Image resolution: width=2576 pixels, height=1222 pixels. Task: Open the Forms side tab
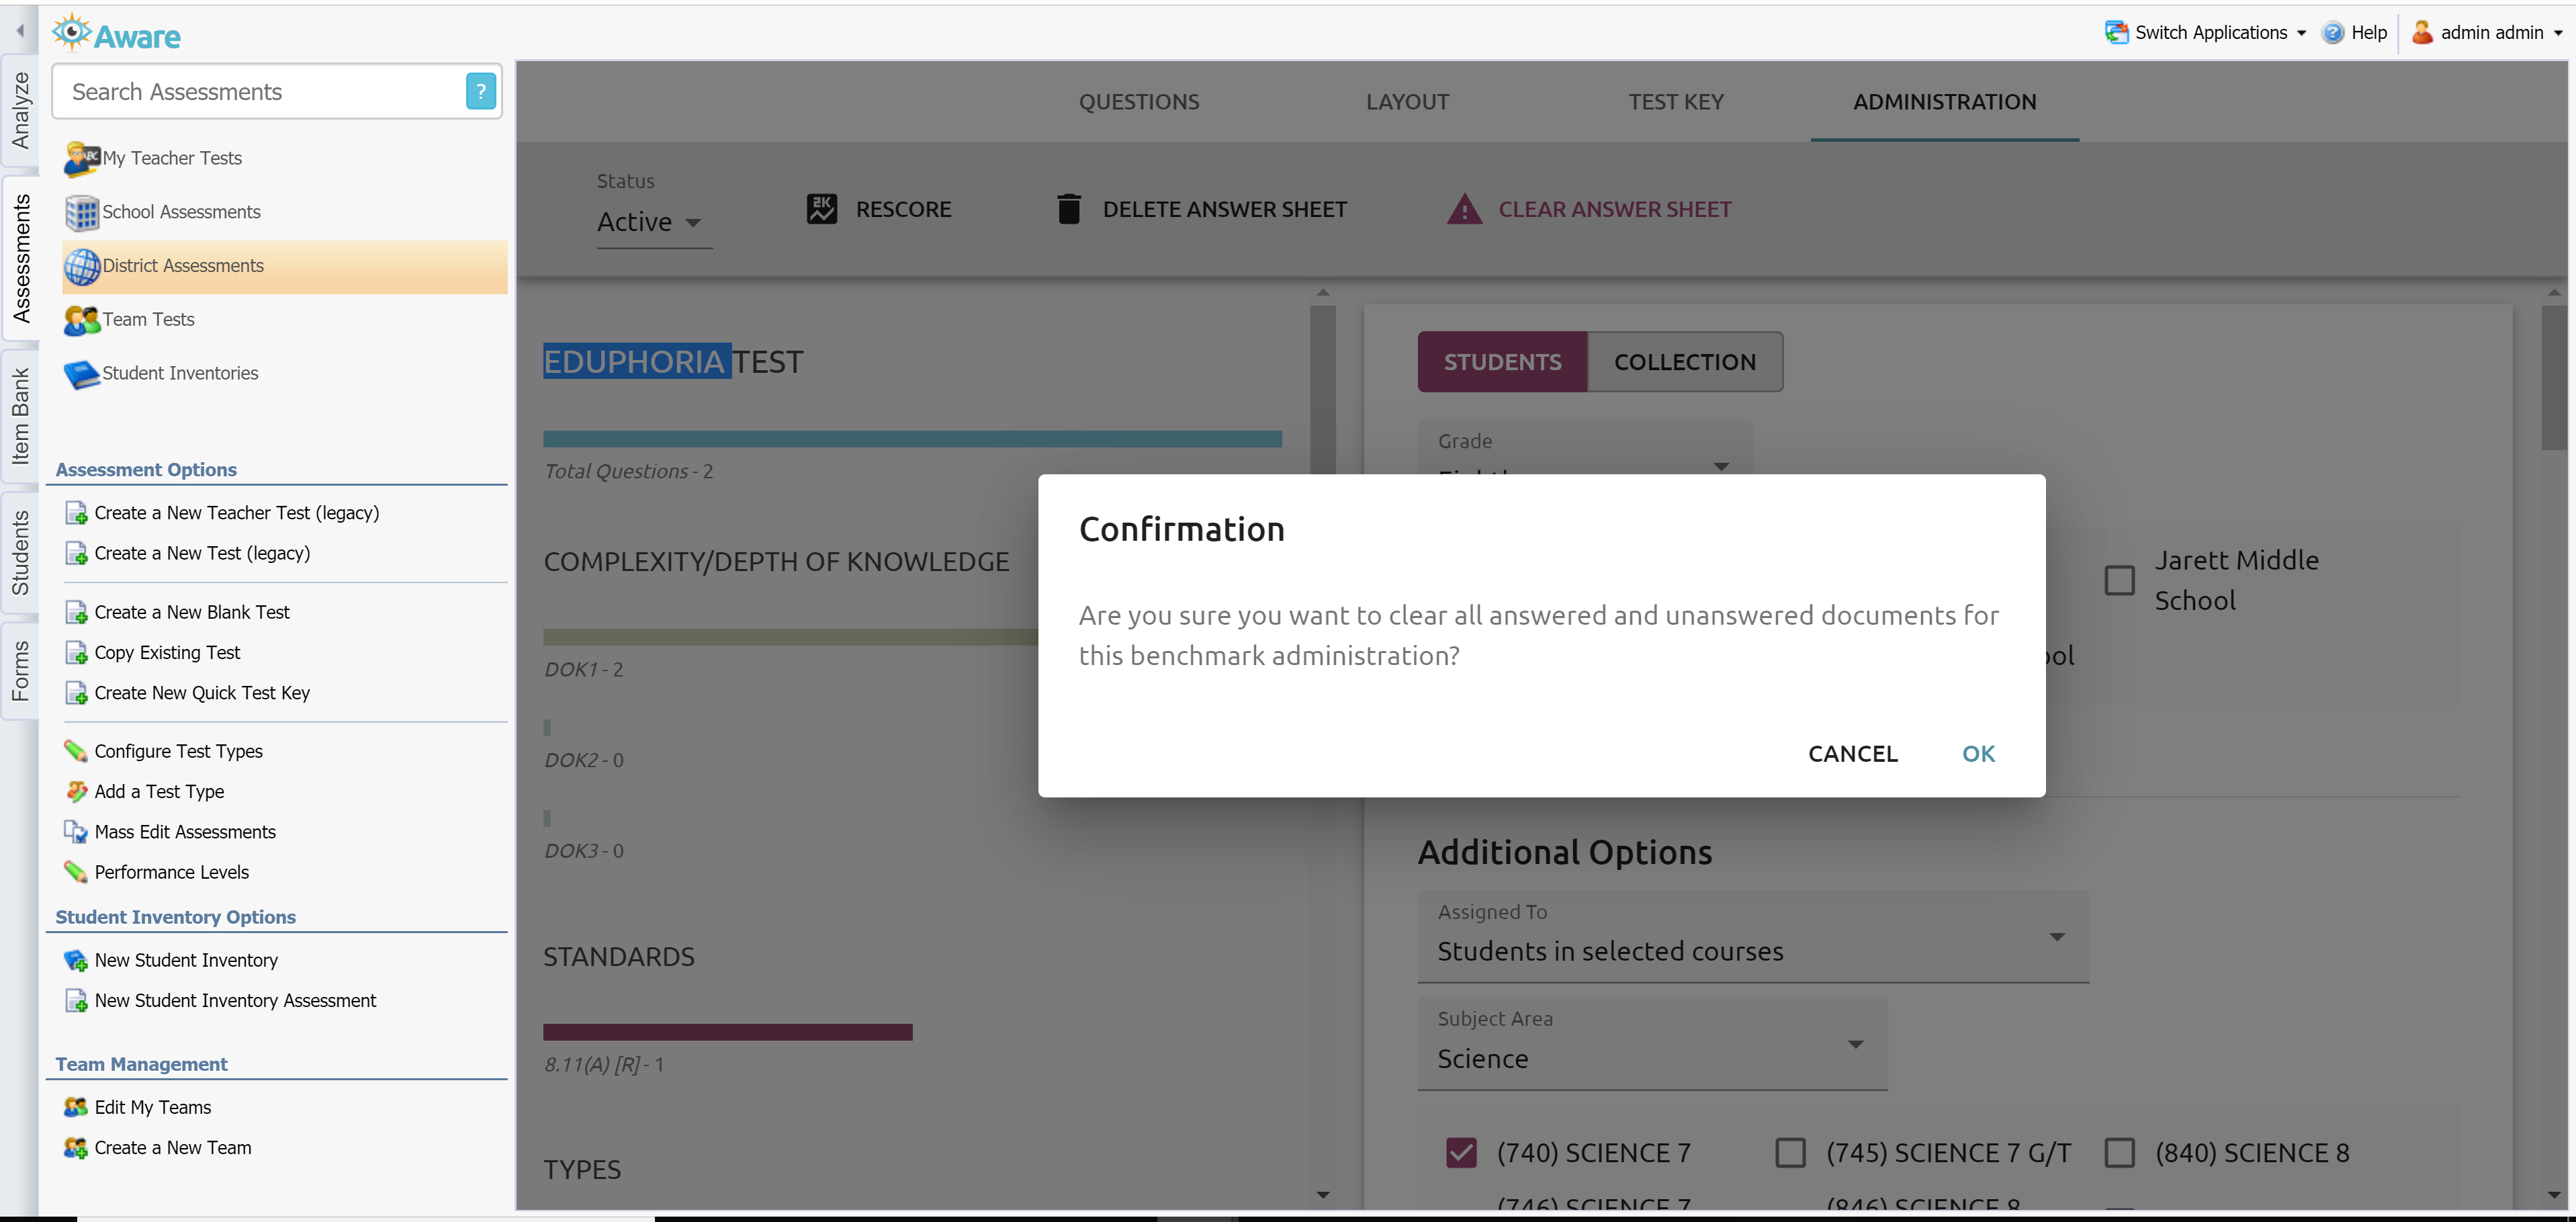click(20, 670)
